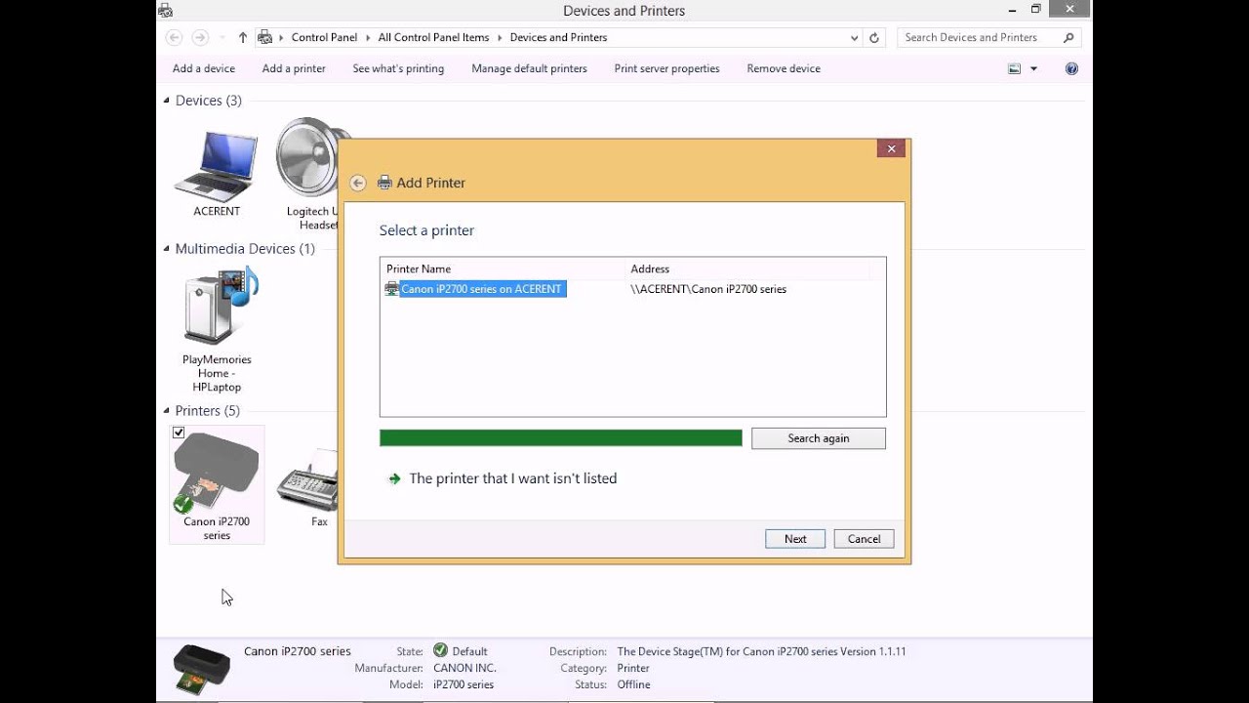Viewport: 1249px width, 703px height.
Task: Click the CANON INC. manufacturer value
Action: point(464,668)
